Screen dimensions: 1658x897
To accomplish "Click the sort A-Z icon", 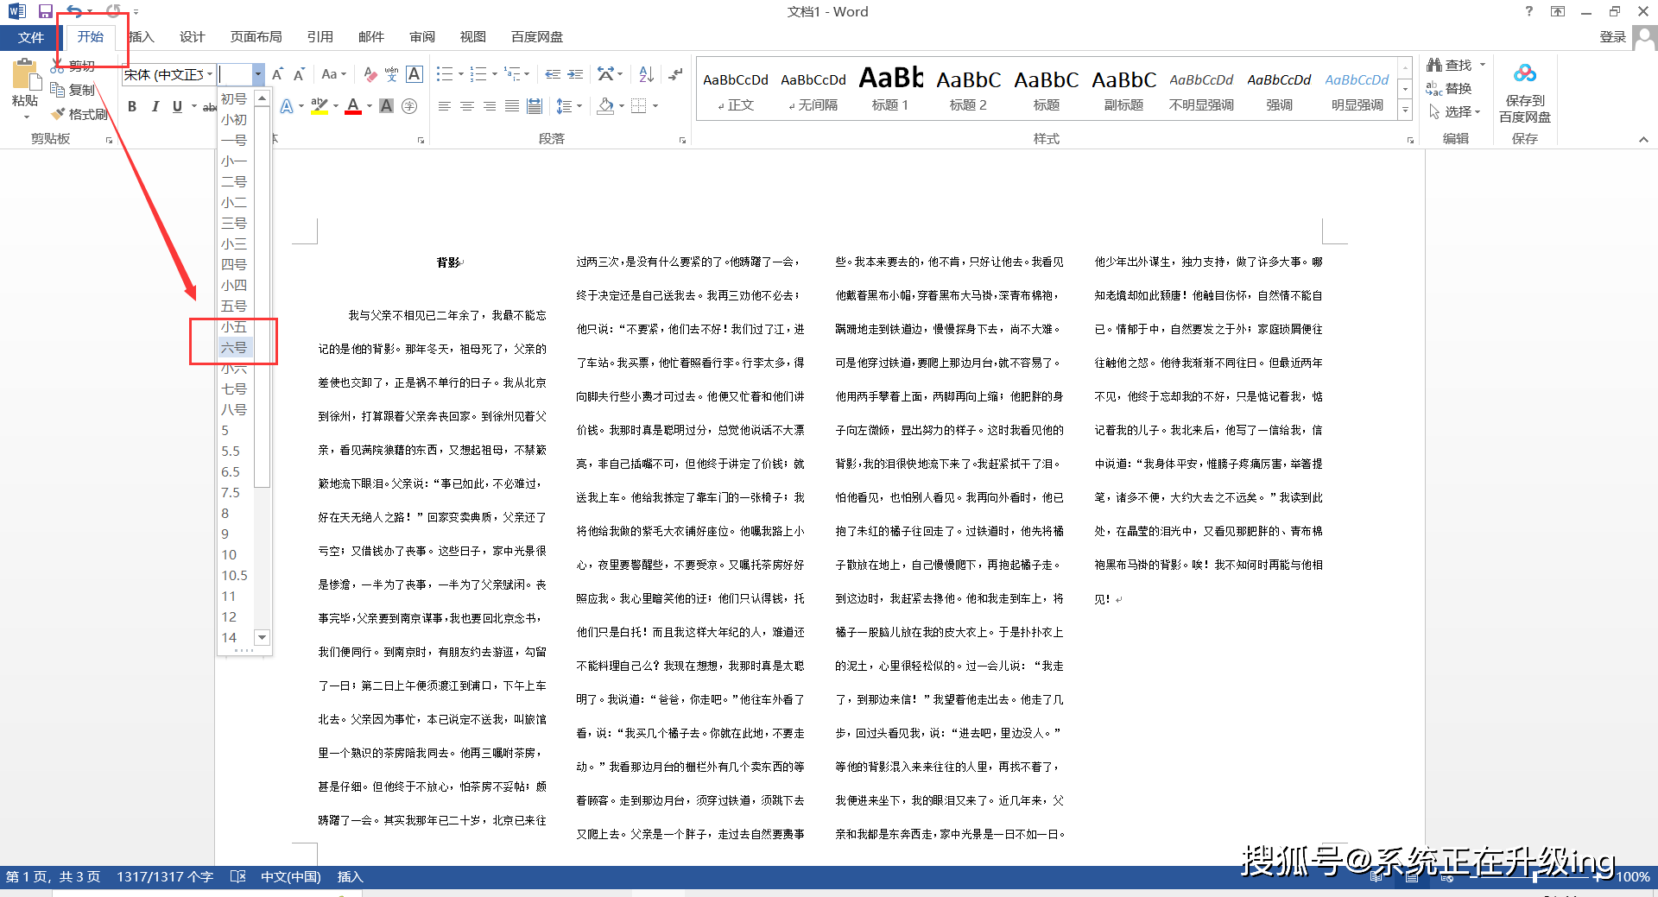I will tap(646, 74).
